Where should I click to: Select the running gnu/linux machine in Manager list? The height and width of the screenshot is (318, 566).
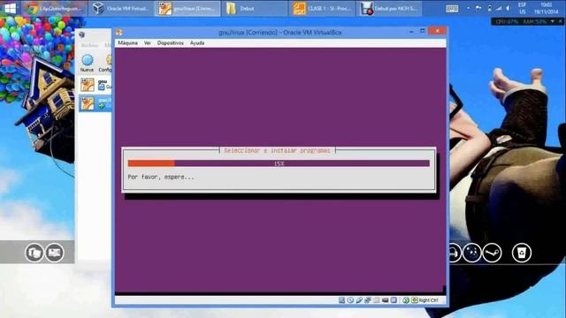pos(95,103)
